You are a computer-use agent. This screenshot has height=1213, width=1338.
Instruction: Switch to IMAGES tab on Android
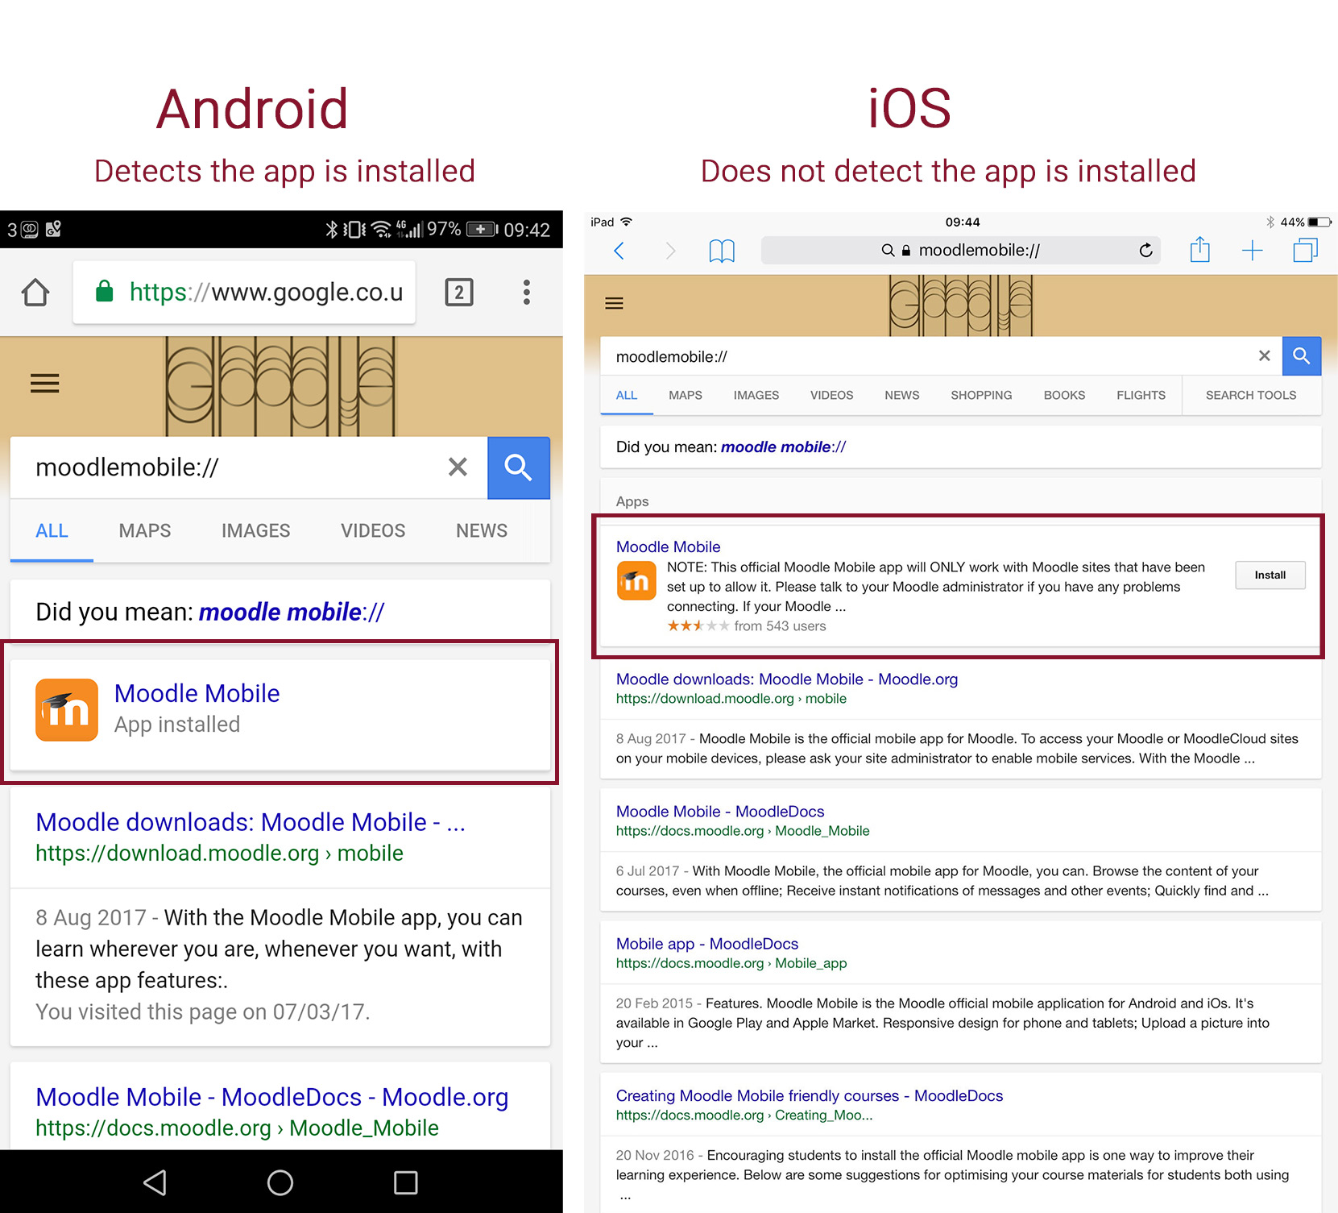pyautogui.click(x=256, y=530)
